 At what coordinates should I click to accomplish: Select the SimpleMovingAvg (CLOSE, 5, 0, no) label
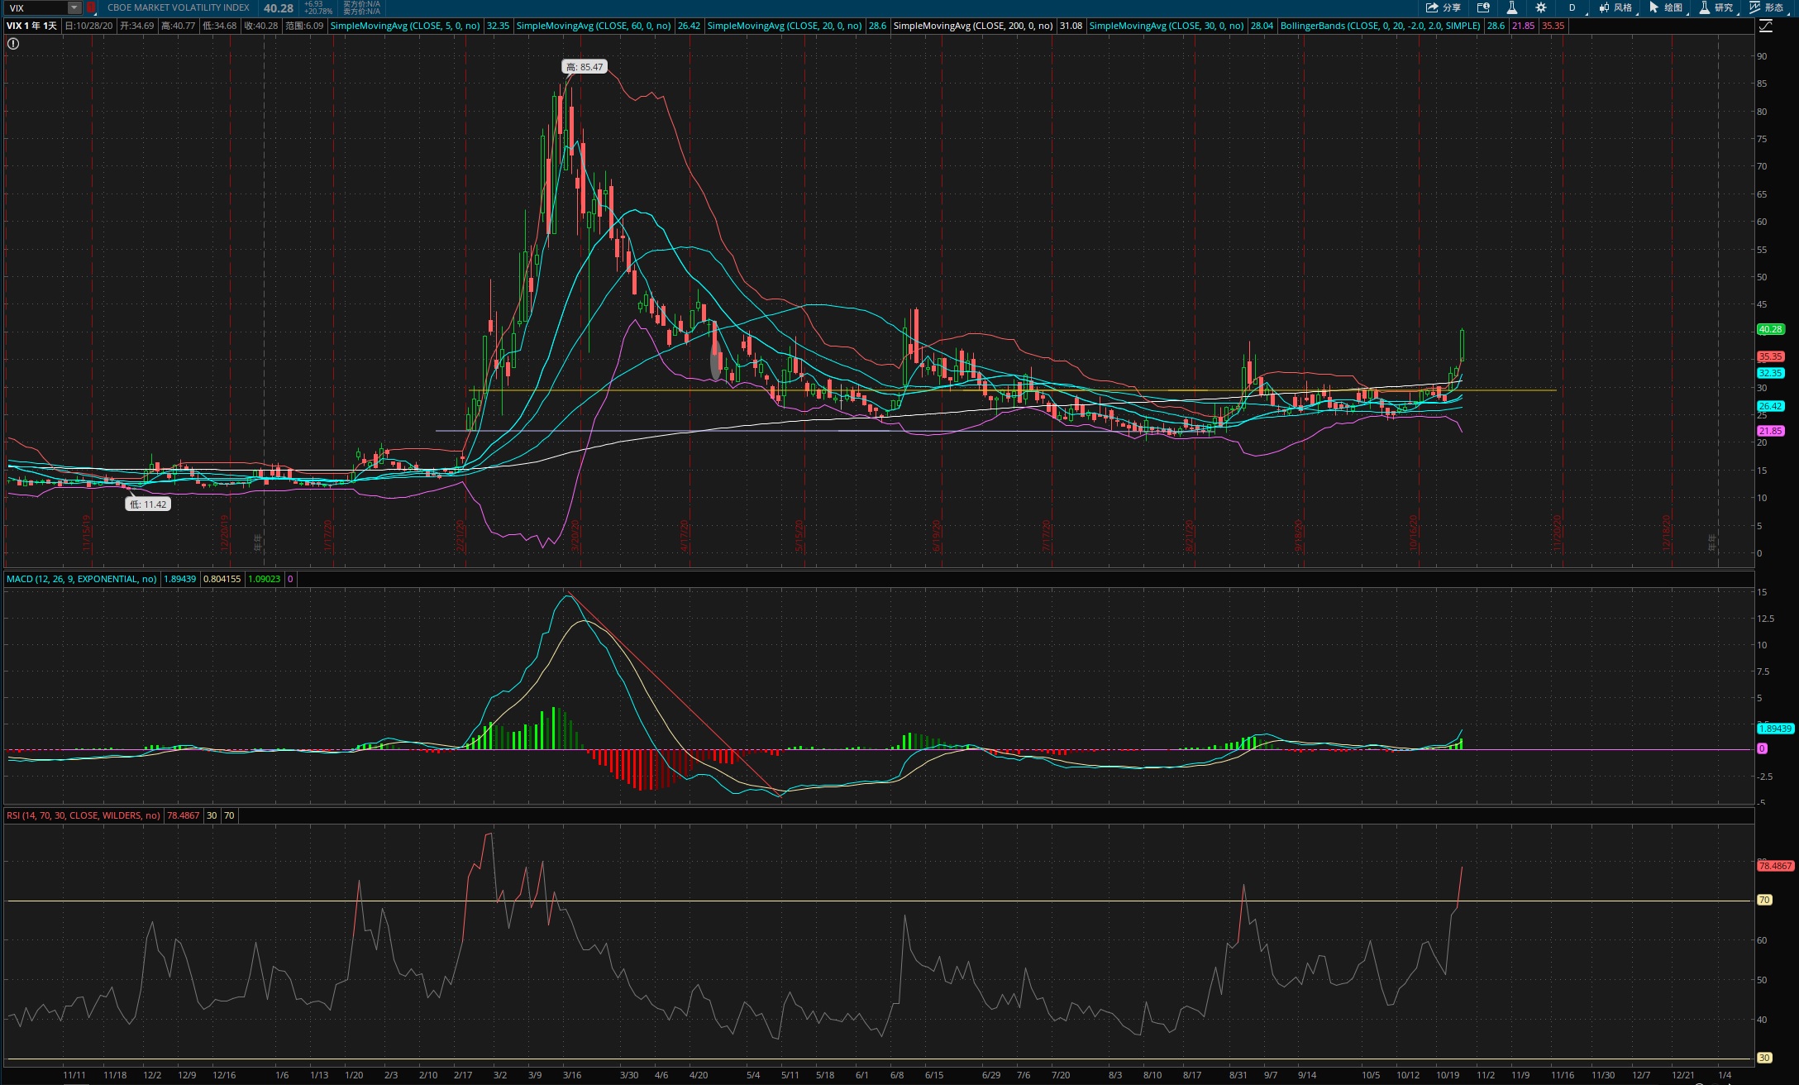(x=405, y=26)
